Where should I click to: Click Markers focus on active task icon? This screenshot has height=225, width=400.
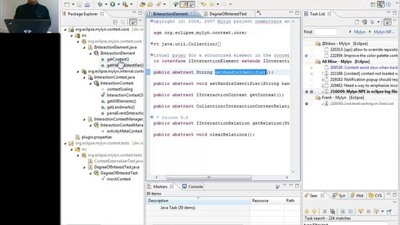coord(277,186)
